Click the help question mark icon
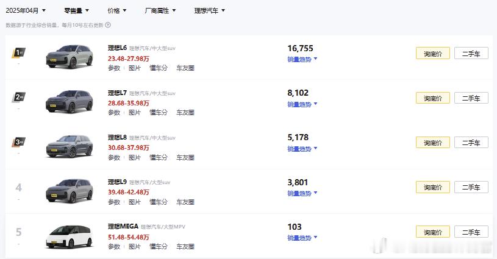 tap(108, 25)
